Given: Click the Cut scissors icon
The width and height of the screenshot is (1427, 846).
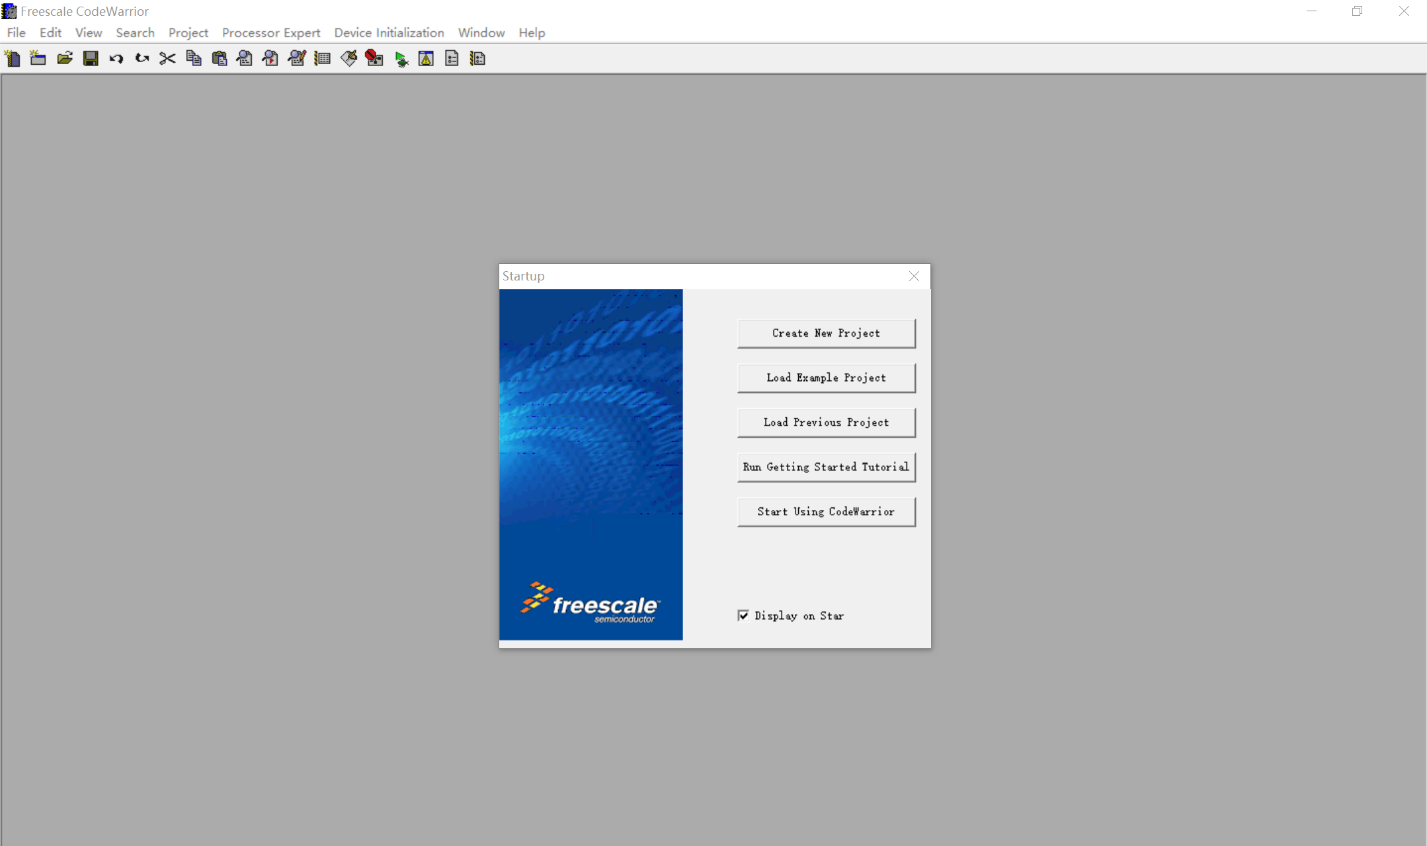Looking at the screenshot, I should pos(168,59).
